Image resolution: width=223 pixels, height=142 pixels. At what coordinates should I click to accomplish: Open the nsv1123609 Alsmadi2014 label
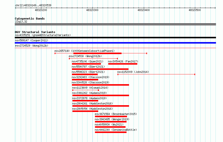click(90, 88)
